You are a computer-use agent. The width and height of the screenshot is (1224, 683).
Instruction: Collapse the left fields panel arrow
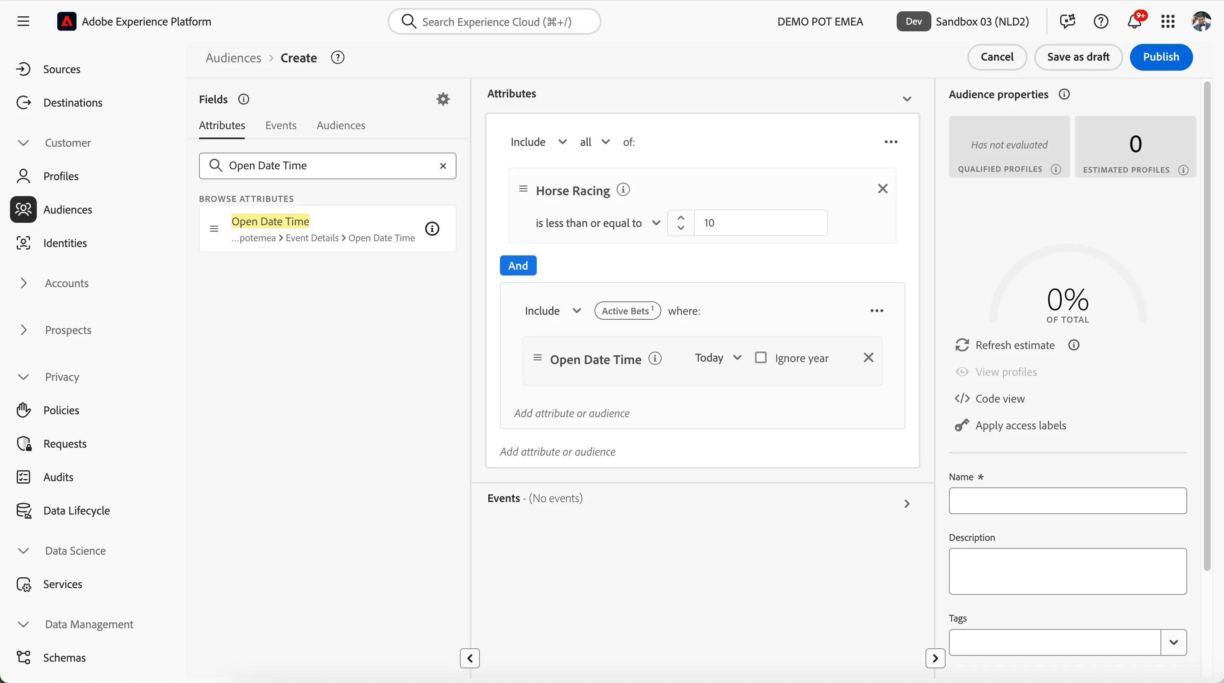[470, 658]
